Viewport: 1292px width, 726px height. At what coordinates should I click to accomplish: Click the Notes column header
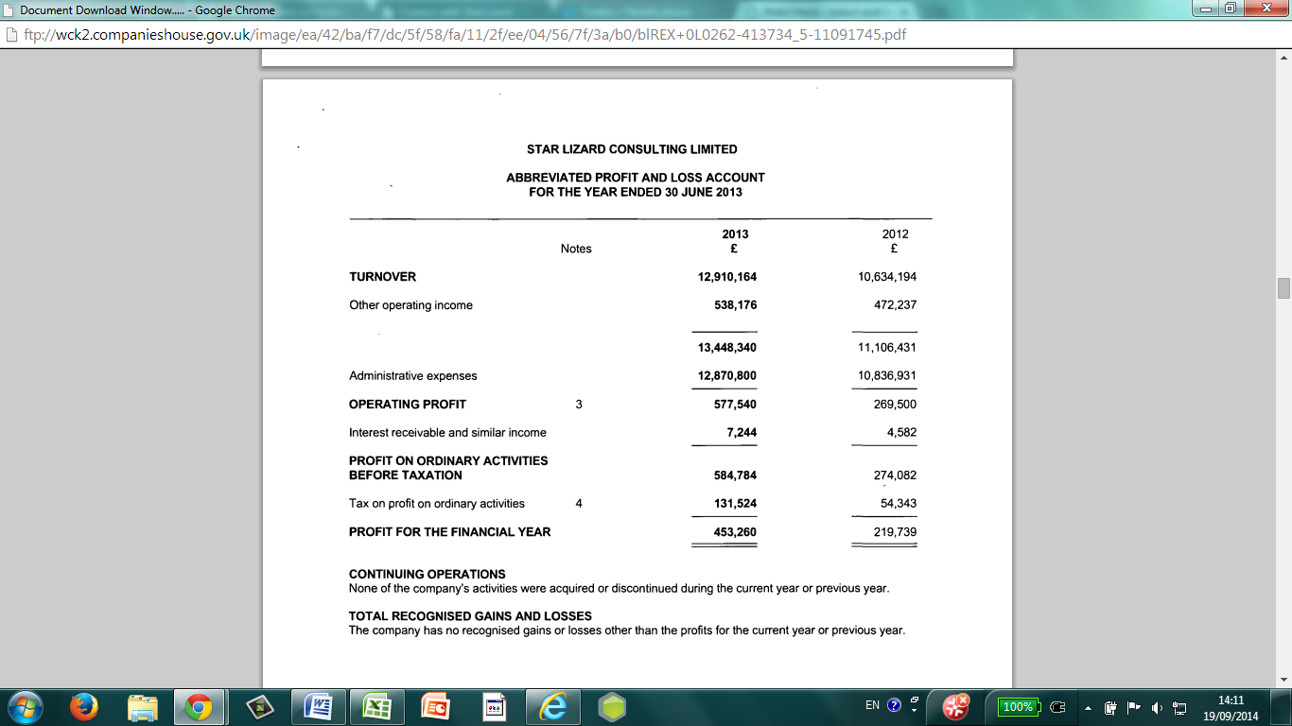coord(576,249)
